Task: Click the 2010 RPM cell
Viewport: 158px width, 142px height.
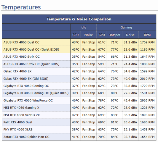Action: pyautogui.click(x=147, y=79)
